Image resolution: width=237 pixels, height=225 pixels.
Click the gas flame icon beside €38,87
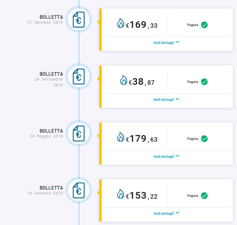tap(123, 80)
